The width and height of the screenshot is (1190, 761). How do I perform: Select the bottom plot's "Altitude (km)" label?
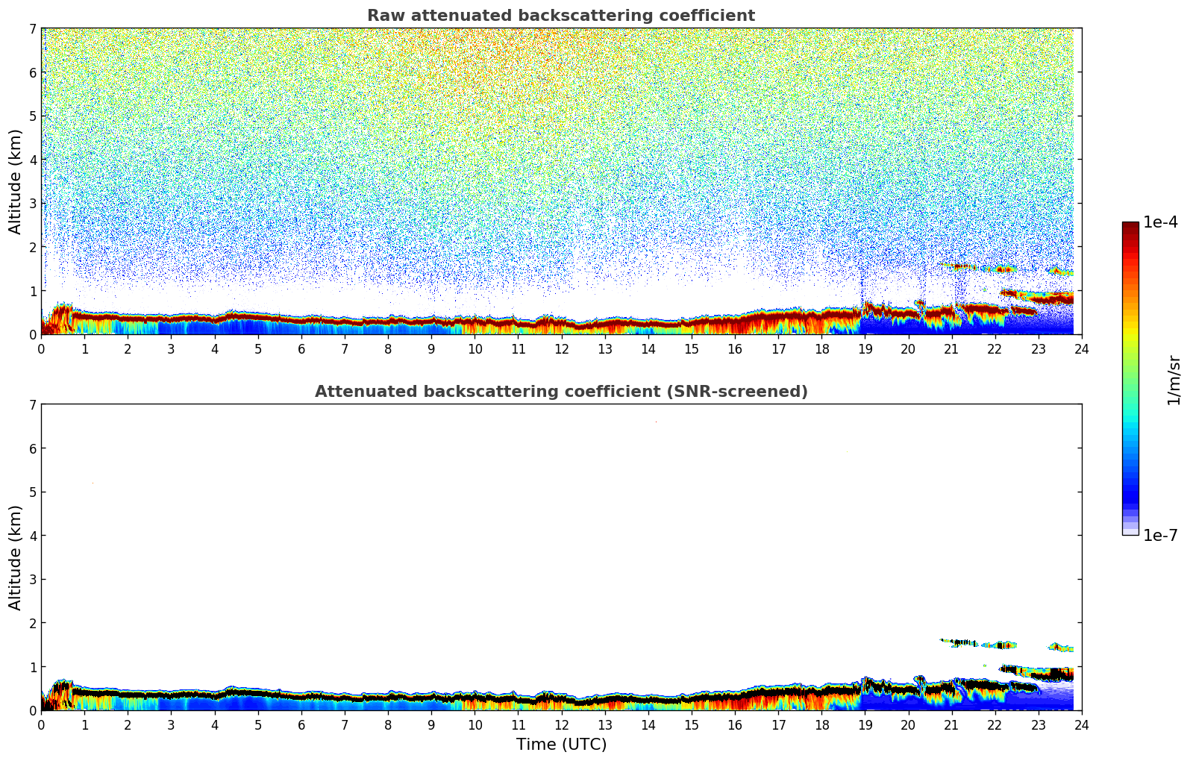pyautogui.click(x=16, y=557)
